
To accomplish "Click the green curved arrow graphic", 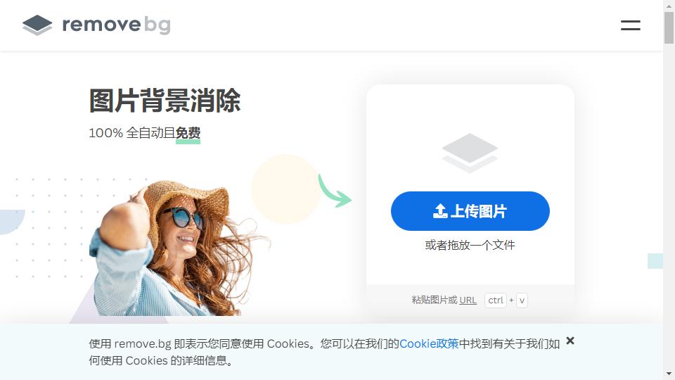I will coord(335,191).
